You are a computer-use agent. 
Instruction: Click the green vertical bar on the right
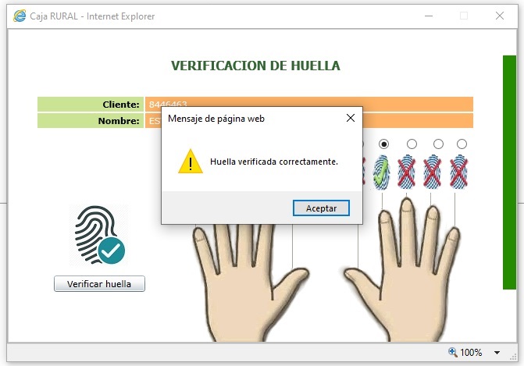coord(508,172)
